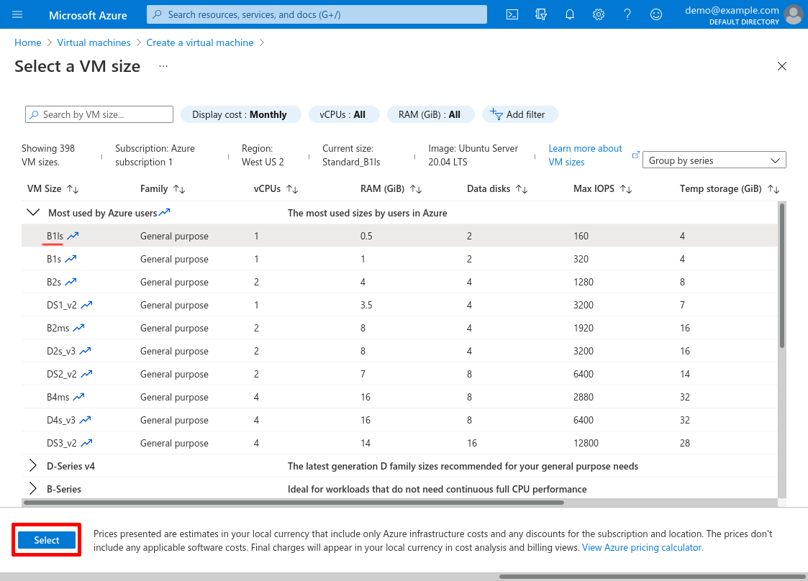Sort by Max IOPS column arrows

click(625, 189)
